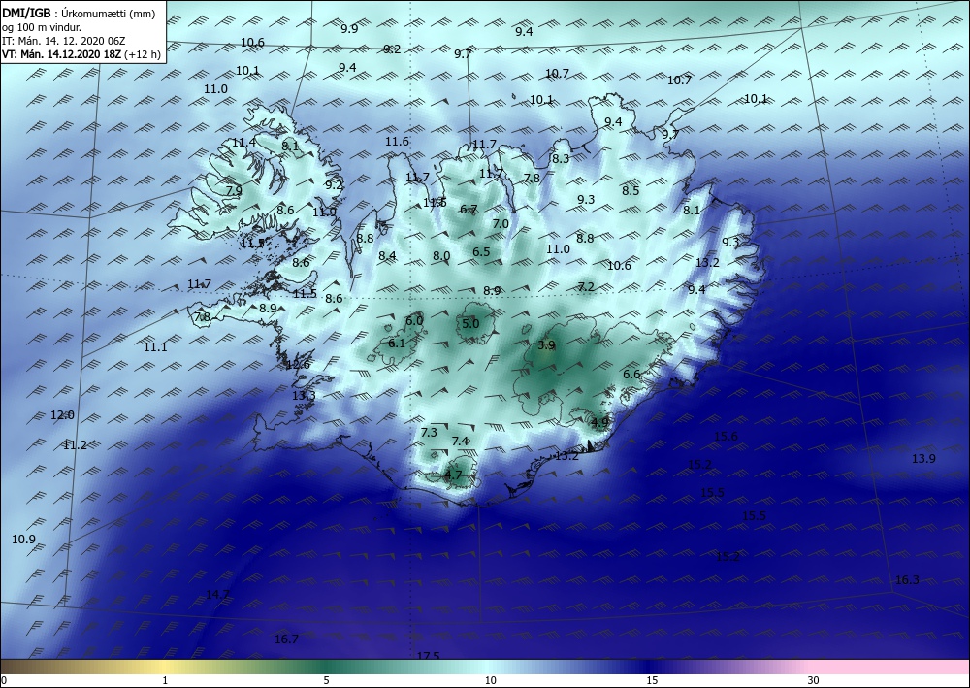Viewport: 970px width, 688px height.
Task: Click the 16.7 value near the bottom
Action: coord(286,639)
